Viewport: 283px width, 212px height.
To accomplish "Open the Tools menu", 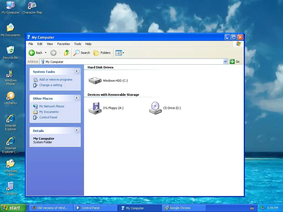I will click(x=78, y=44).
